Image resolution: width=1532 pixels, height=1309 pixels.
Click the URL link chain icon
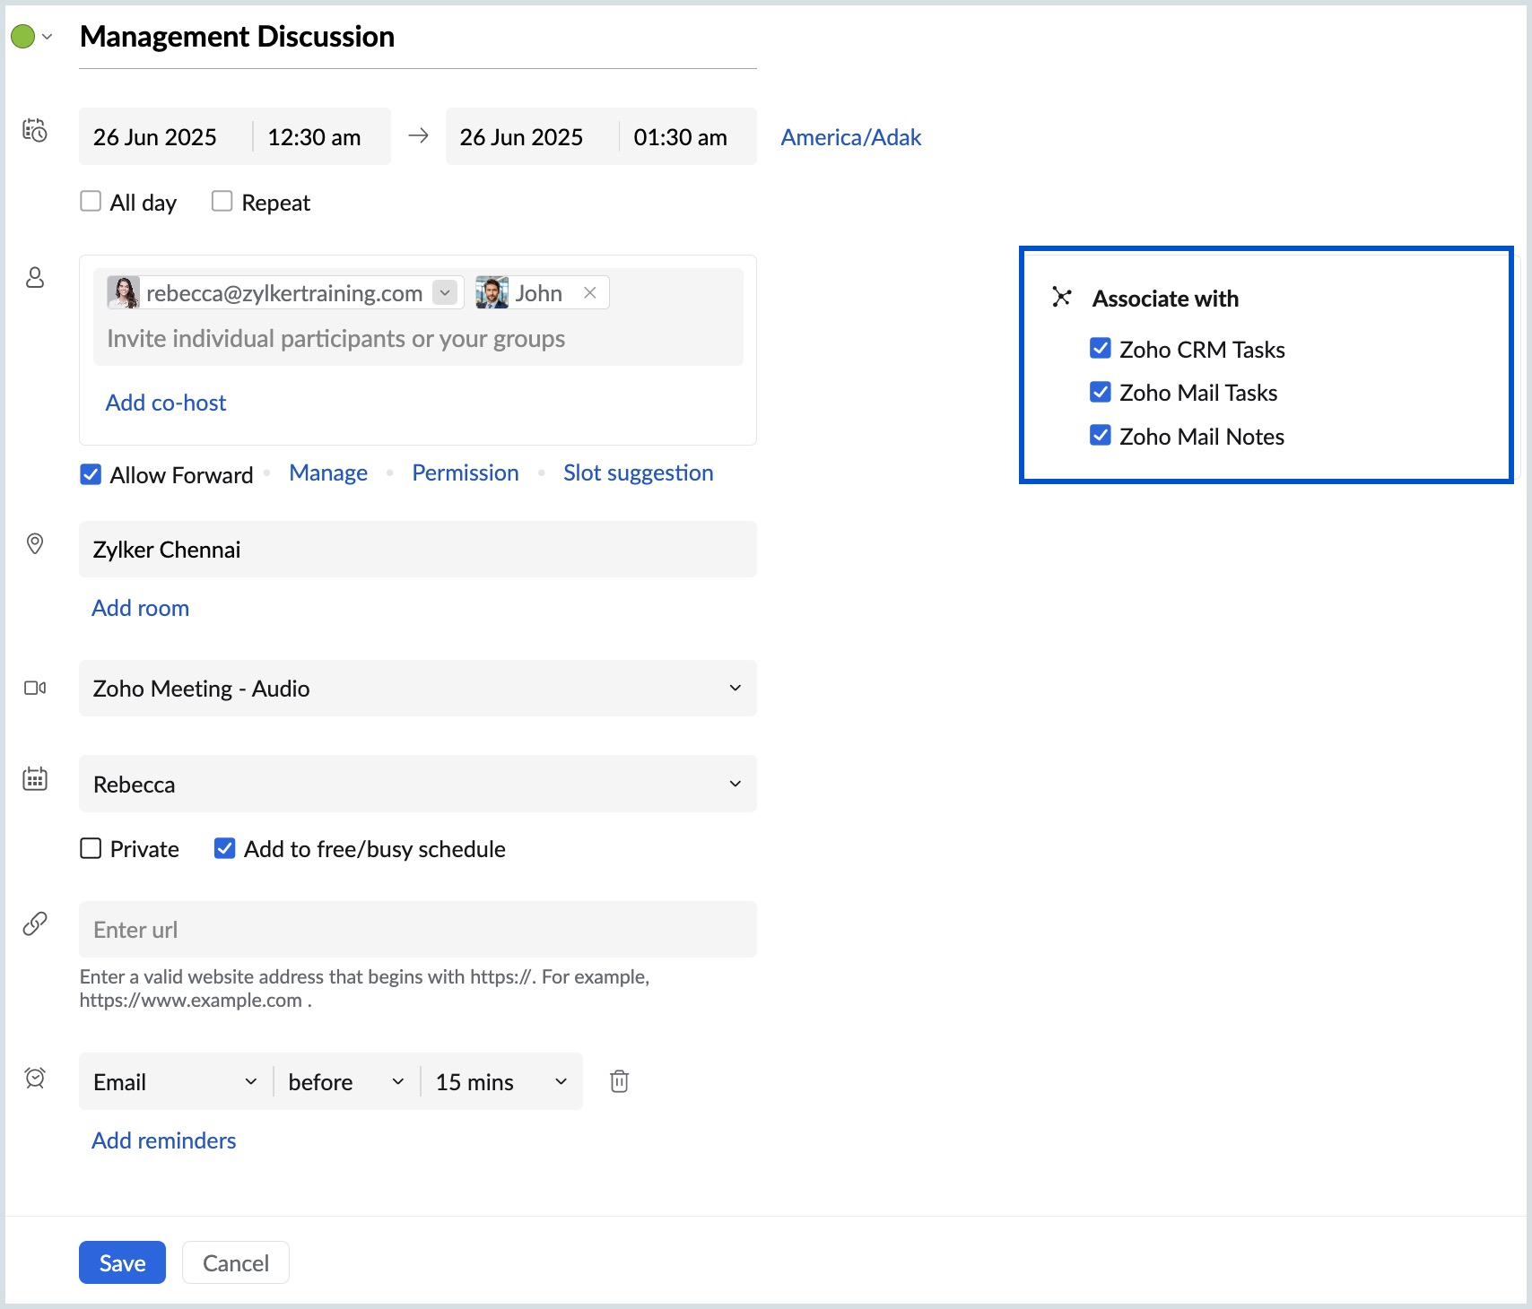click(x=35, y=923)
